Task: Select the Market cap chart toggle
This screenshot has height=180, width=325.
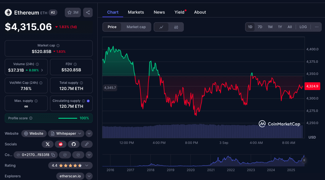Action: click(x=136, y=27)
